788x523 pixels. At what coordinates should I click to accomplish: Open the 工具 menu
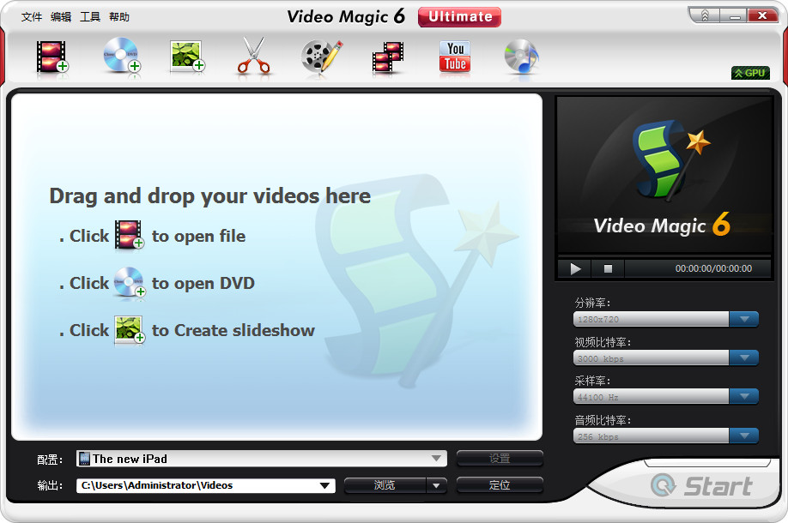pyautogui.click(x=90, y=17)
